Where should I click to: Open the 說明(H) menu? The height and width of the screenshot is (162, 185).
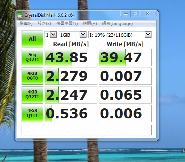click(90, 24)
